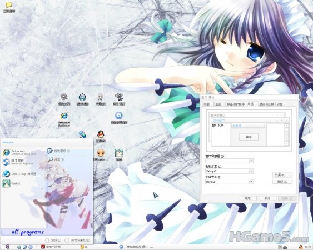Open all programs in start menu

point(28,232)
